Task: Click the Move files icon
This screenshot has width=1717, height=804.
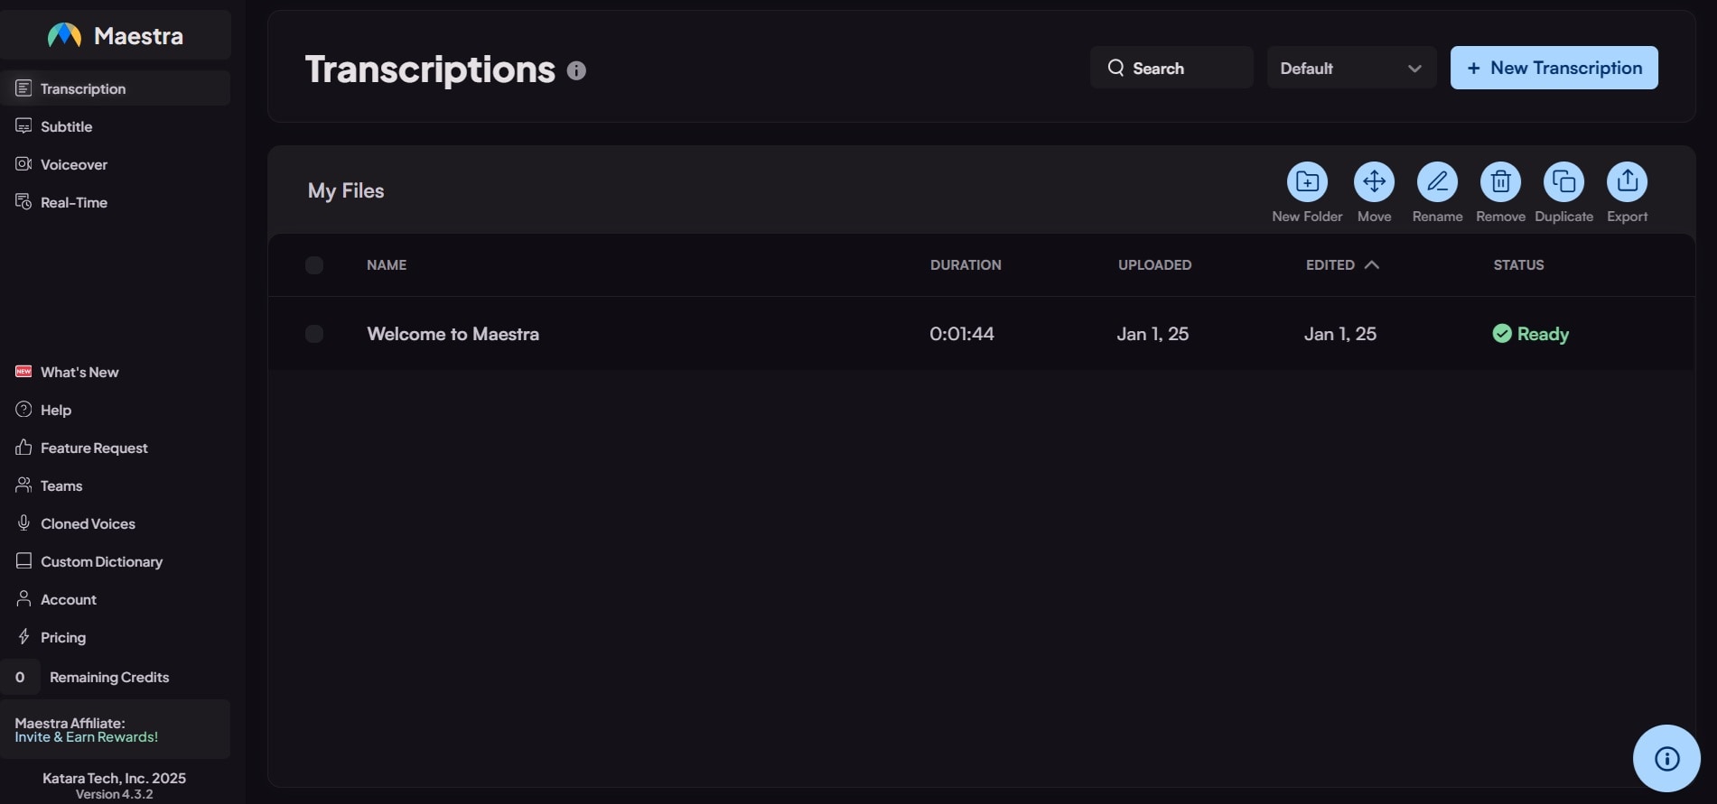Action: (1374, 181)
